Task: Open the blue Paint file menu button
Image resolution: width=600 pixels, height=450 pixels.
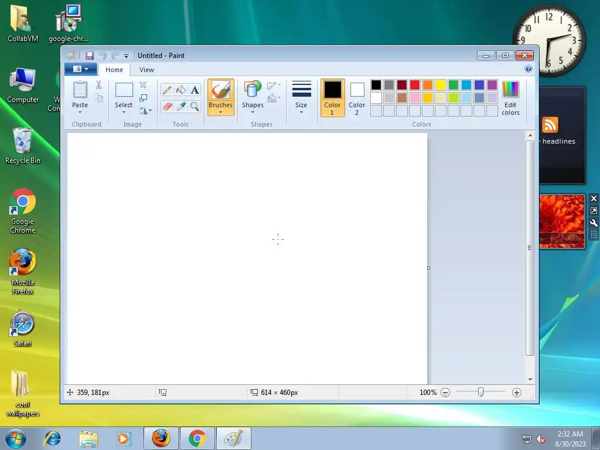Action: (81, 69)
